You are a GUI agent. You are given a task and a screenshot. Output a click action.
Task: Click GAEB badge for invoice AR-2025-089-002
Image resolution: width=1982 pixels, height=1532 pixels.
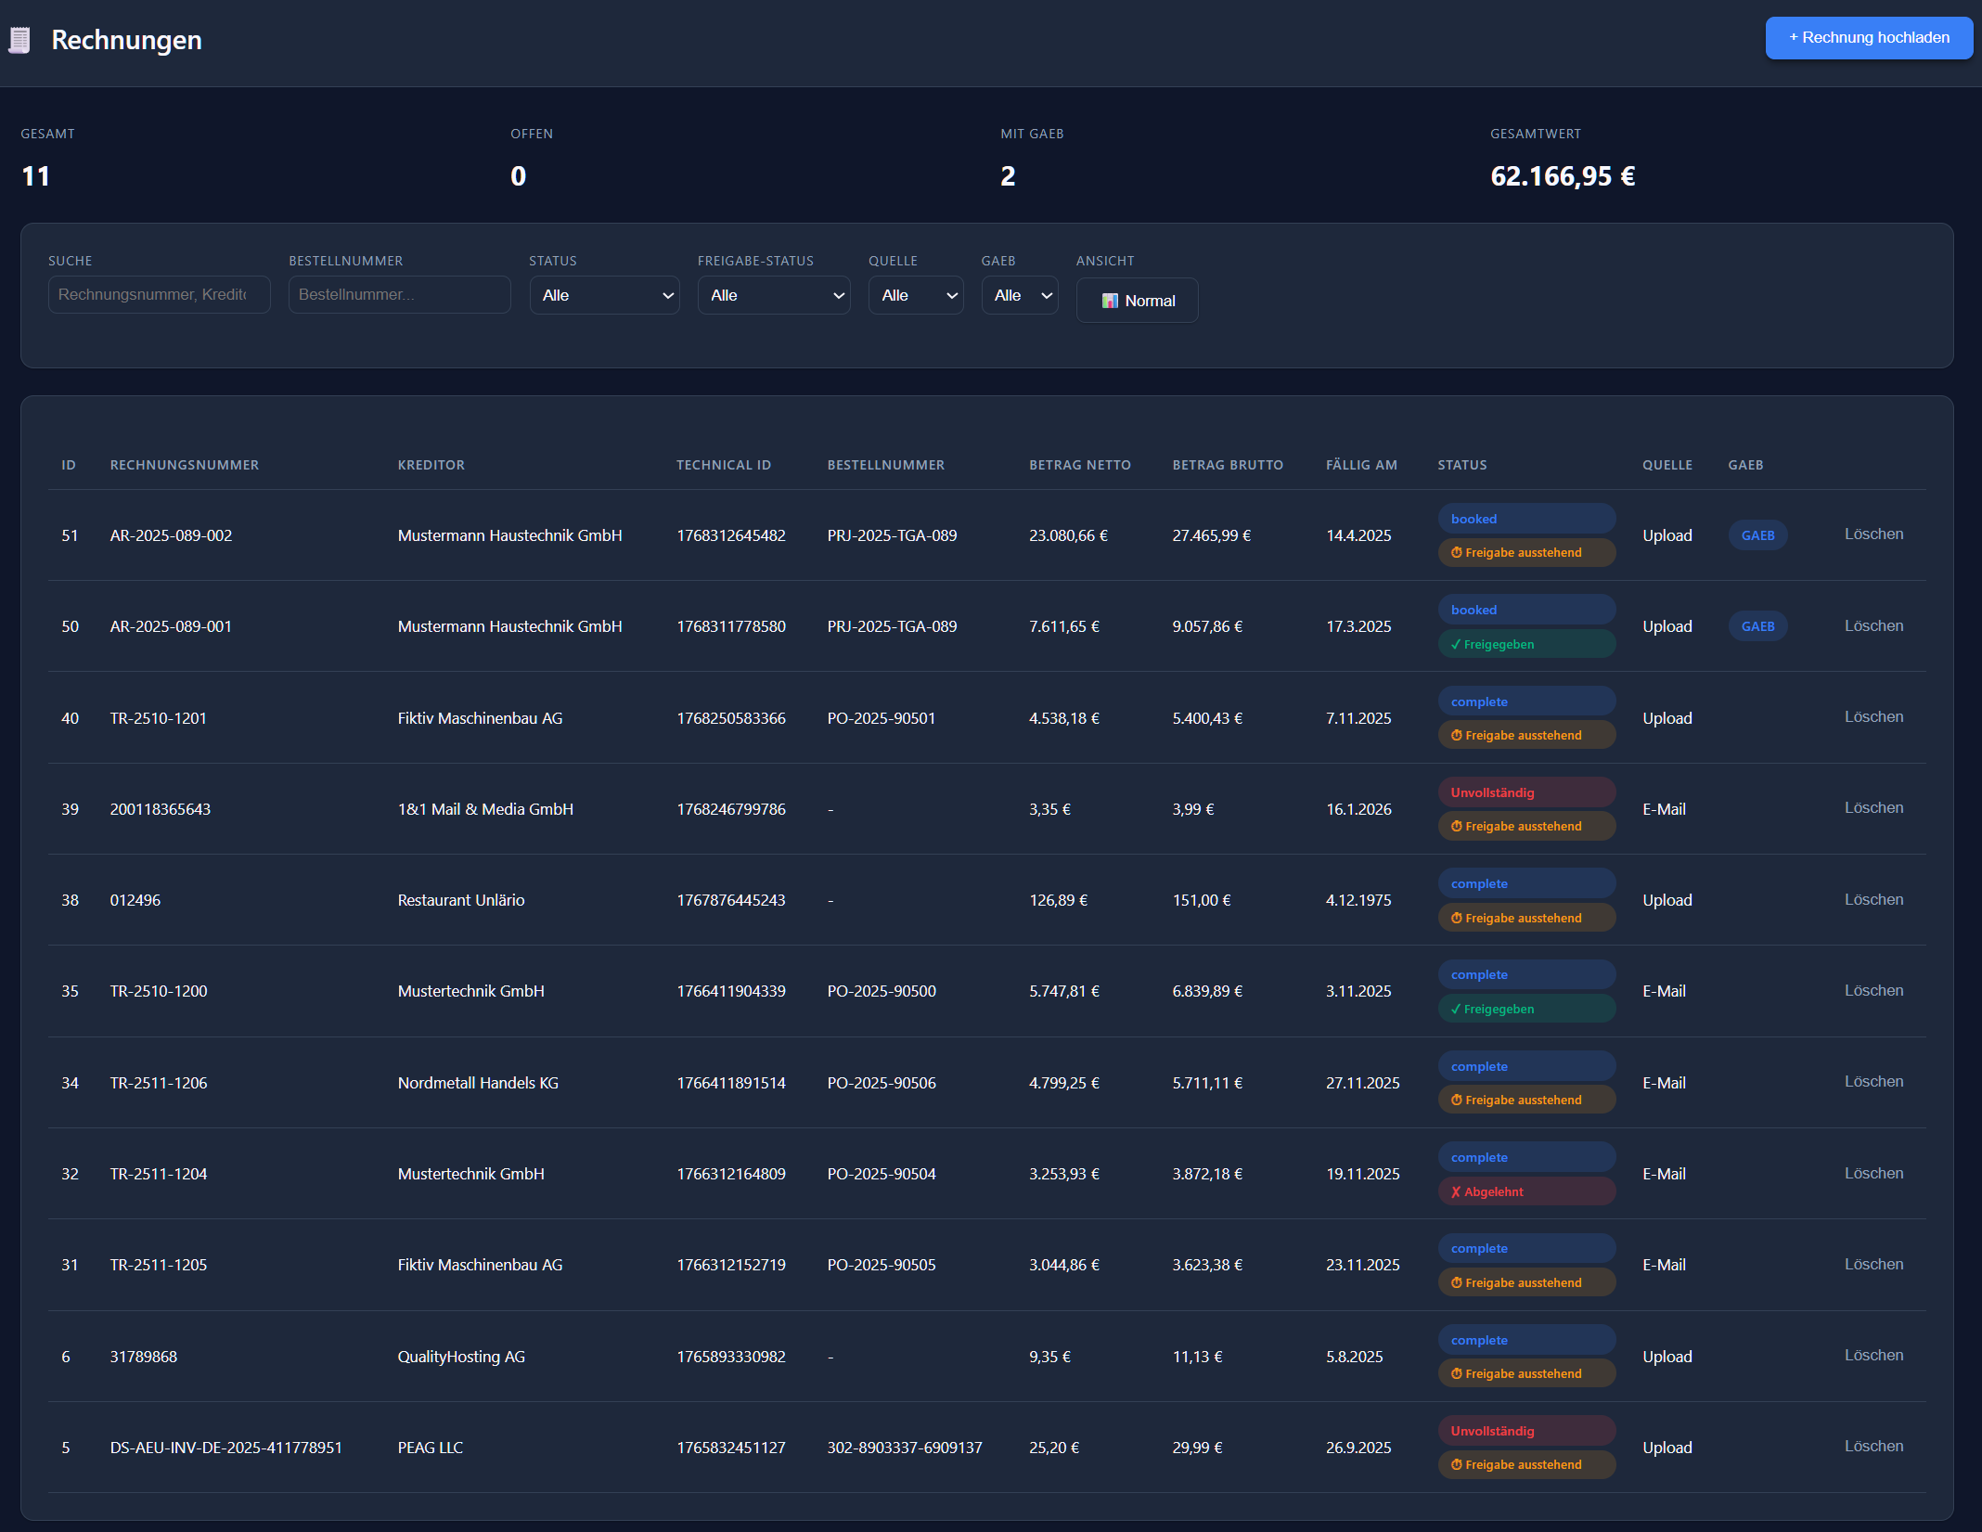click(x=1757, y=535)
